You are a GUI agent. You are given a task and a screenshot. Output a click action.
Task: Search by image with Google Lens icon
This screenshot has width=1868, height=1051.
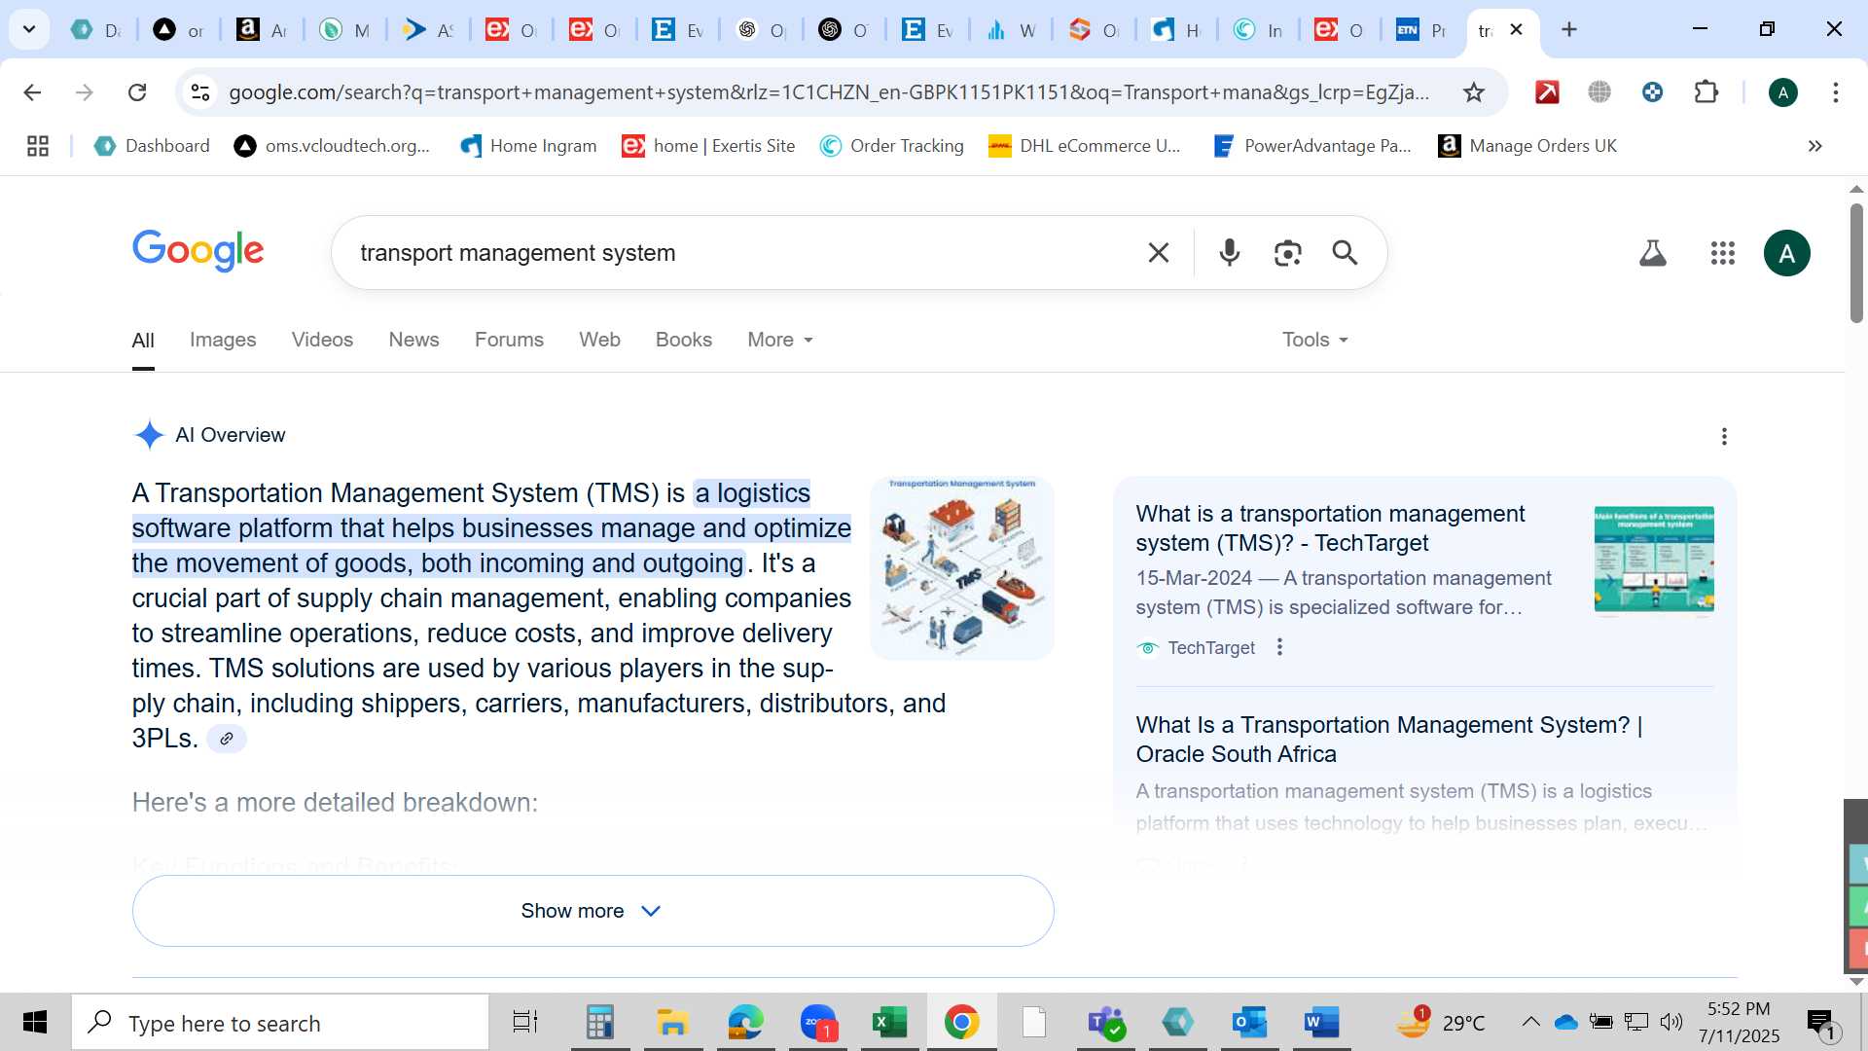coord(1287,253)
